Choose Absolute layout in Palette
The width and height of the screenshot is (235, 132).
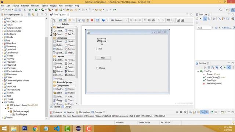click(x=58, y=60)
